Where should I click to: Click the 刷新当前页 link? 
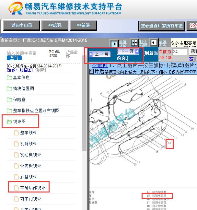[x=137, y=56]
